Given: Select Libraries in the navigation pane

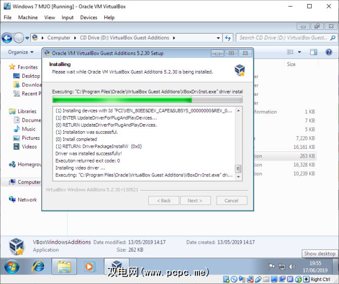Looking at the screenshot, I should tap(27, 111).
